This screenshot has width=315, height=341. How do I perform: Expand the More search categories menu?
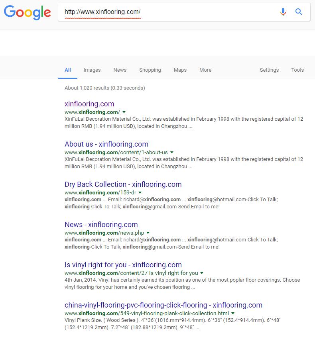[205, 70]
